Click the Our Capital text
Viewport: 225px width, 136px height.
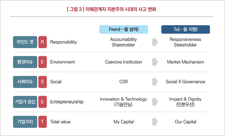185,122
